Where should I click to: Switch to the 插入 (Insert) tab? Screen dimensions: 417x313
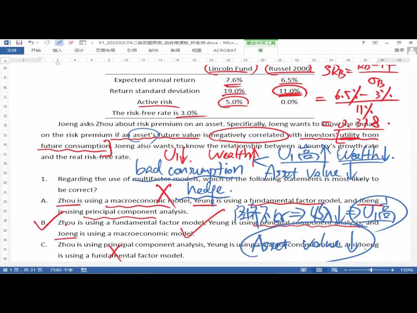point(57,51)
